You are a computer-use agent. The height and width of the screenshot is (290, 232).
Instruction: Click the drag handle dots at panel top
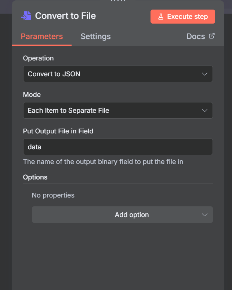117,1
